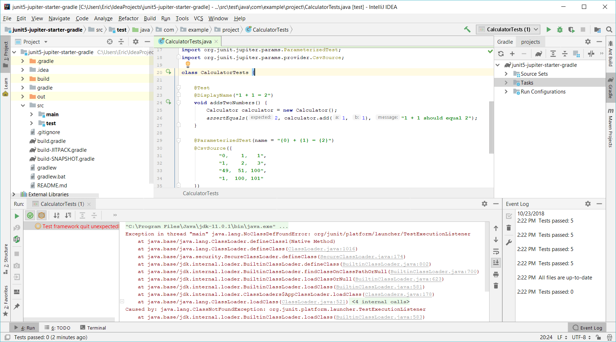Collapse all in the Project panel
The image size is (616, 342).
(x=121, y=42)
